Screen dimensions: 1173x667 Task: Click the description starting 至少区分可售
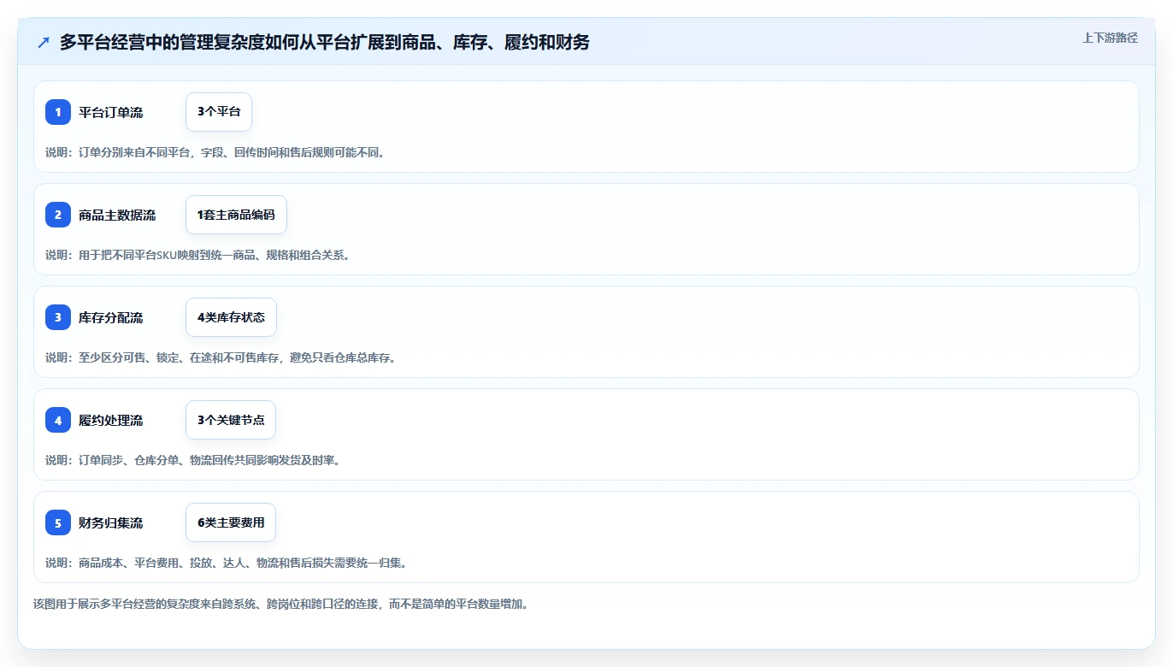(221, 357)
